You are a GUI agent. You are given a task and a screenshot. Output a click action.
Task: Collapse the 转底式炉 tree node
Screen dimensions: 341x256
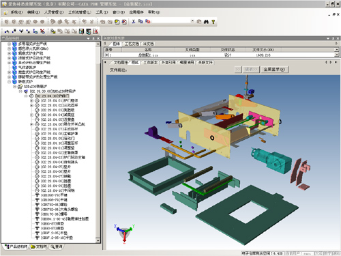(x=9, y=81)
